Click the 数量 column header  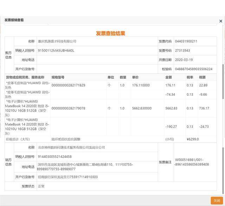[x=123, y=77]
